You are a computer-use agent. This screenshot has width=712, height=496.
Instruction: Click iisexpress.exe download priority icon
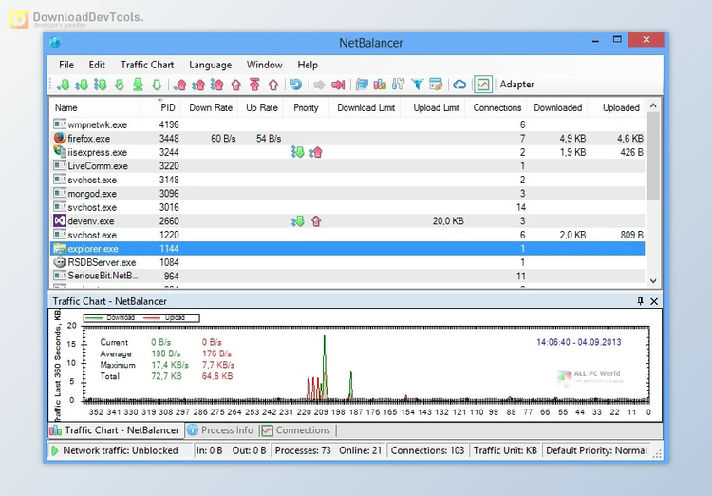click(x=298, y=152)
